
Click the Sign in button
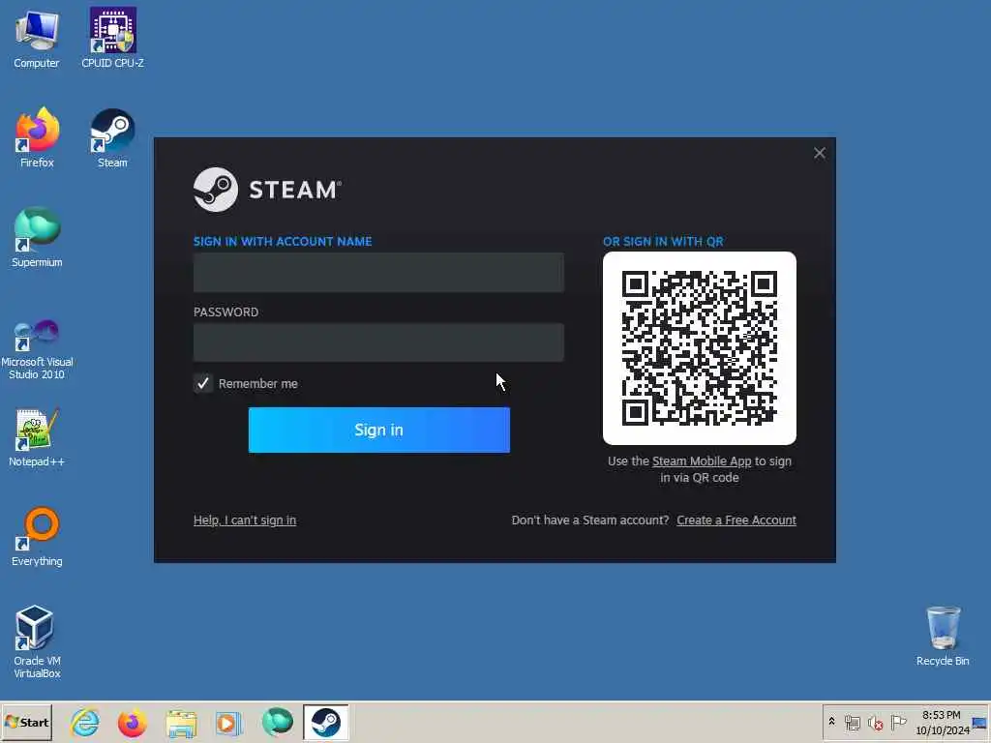click(379, 430)
